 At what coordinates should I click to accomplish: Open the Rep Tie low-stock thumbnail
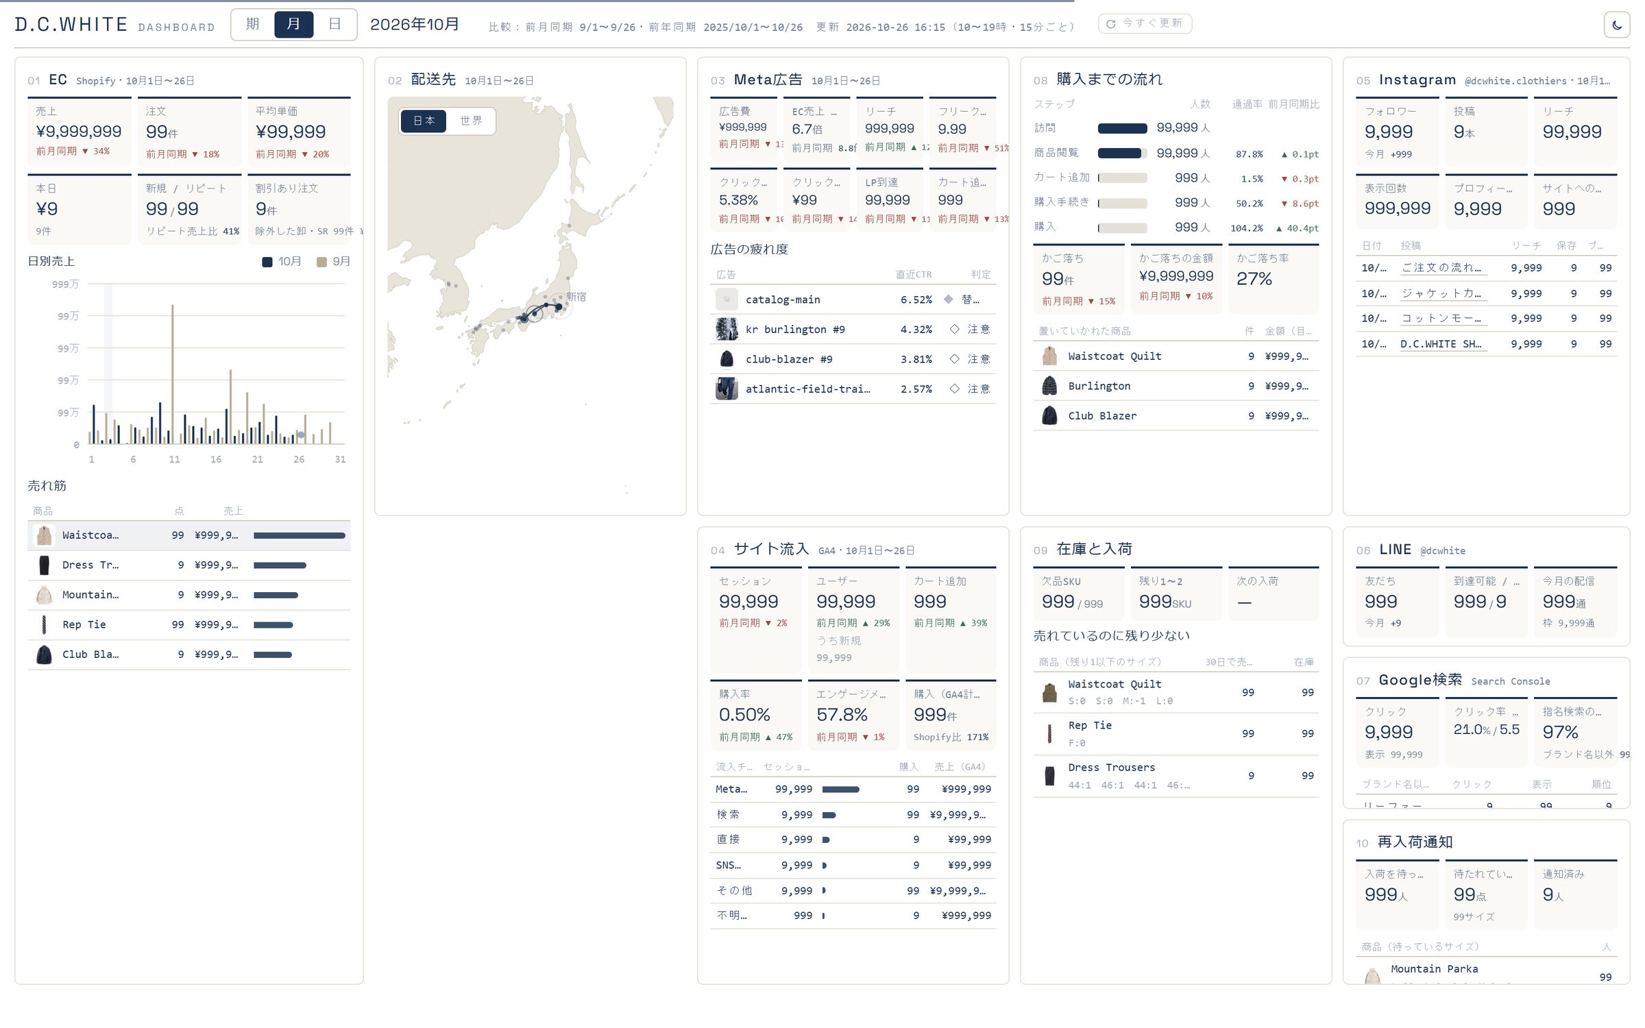(x=1049, y=734)
